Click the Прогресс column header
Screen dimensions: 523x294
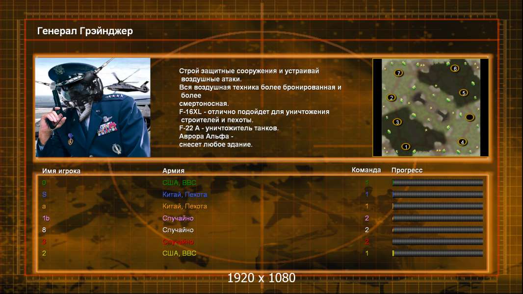coord(407,171)
